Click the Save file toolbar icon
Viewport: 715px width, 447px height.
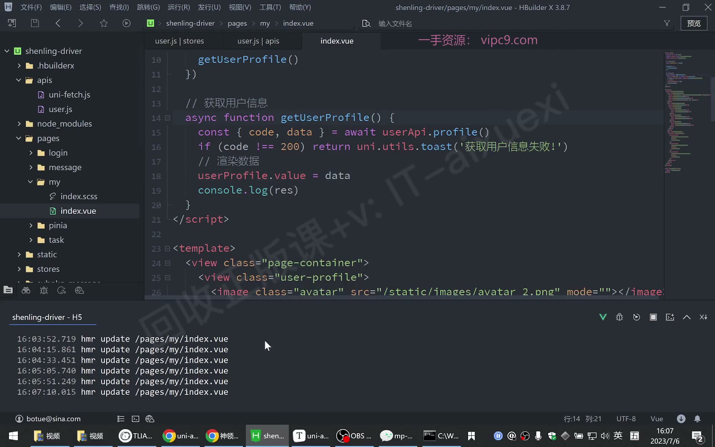(35, 23)
